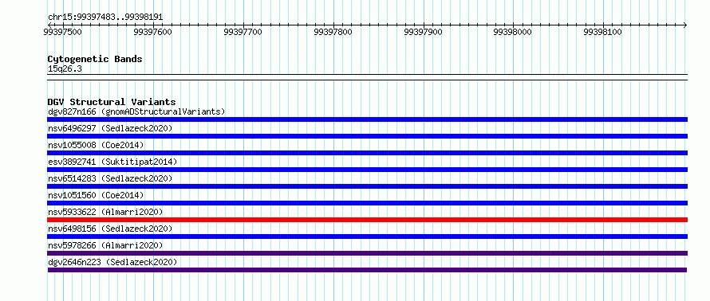This screenshot has width=710, height=301.
Task: Click ruler position 99397700
Action: click(243, 33)
